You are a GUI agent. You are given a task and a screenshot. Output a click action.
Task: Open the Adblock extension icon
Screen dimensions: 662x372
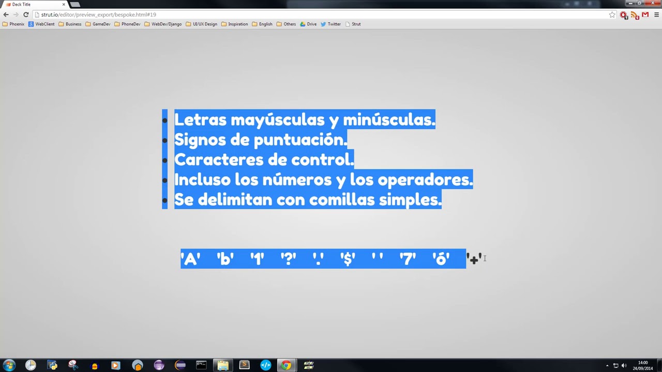[624, 14]
